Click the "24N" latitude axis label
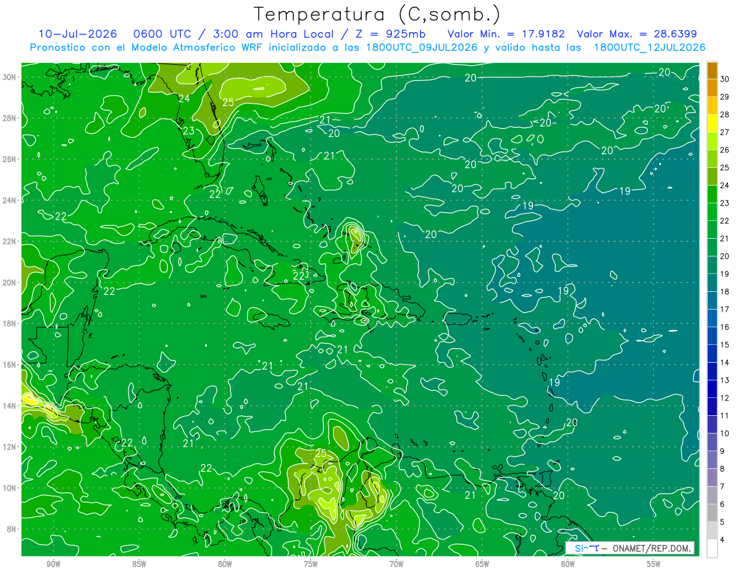 [10, 200]
